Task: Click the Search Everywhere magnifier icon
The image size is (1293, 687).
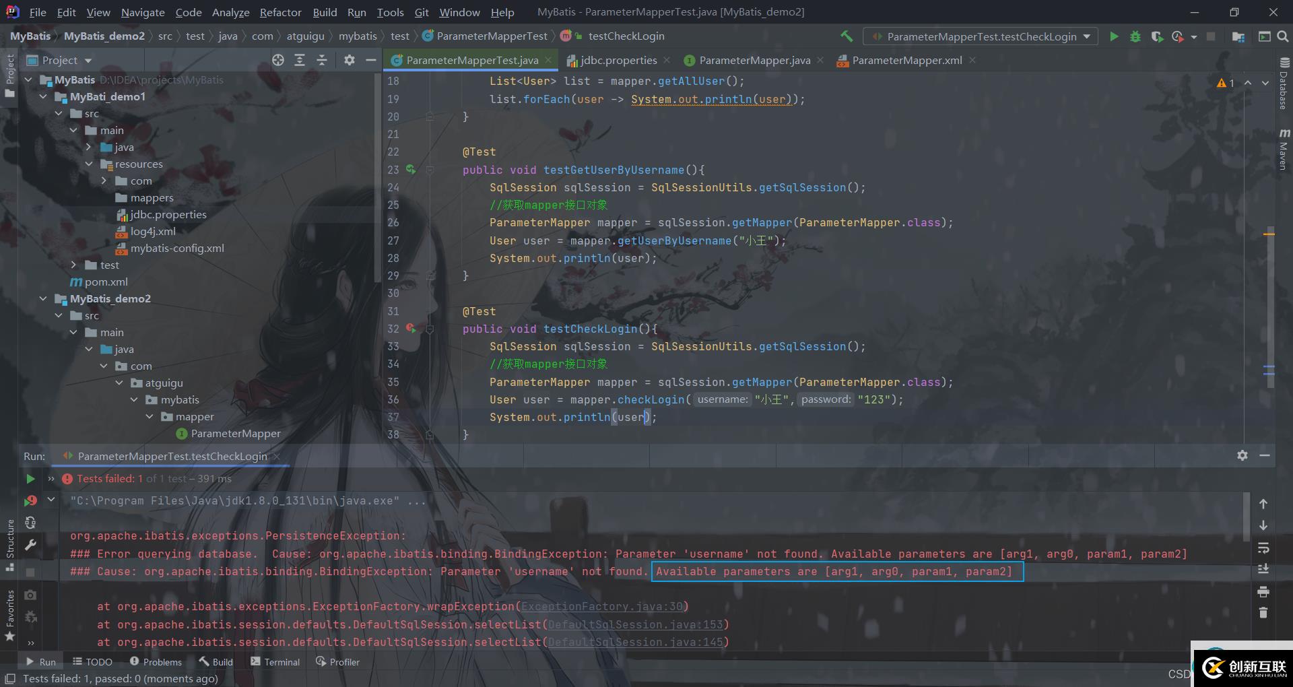Action: tap(1283, 36)
